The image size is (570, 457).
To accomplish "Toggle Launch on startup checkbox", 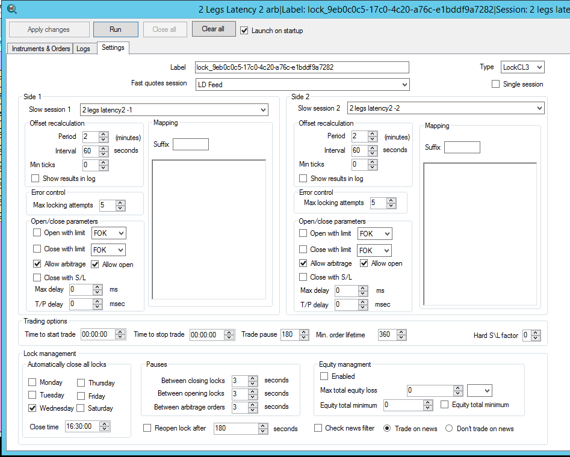I will [244, 31].
